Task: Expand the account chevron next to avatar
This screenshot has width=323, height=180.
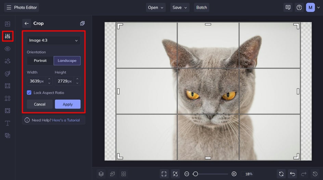Action: coord(319,8)
